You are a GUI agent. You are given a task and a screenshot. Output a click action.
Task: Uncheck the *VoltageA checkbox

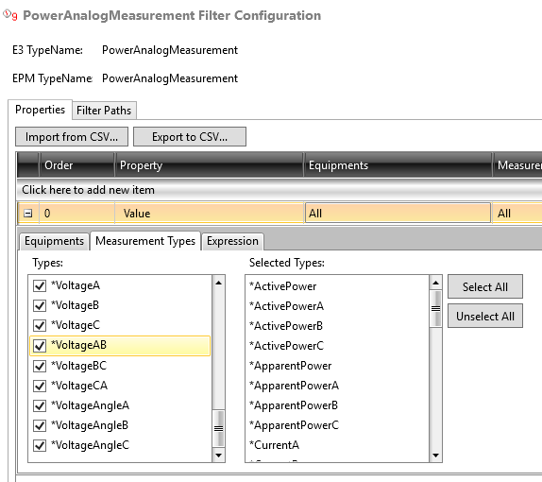pyautogui.click(x=40, y=285)
